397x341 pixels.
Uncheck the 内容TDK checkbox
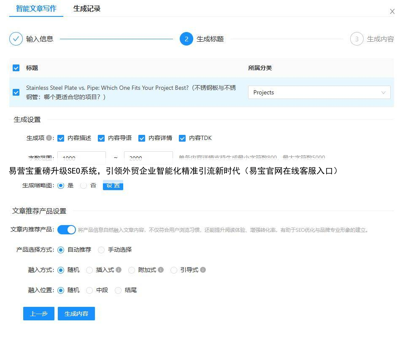pyautogui.click(x=182, y=138)
